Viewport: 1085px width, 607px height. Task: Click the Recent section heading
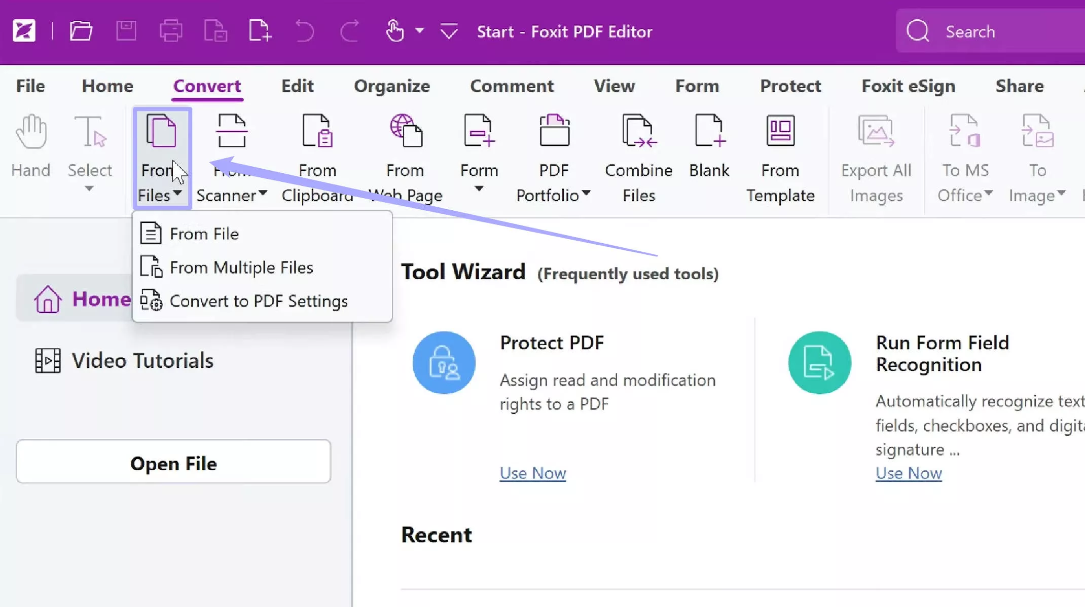point(436,535)
